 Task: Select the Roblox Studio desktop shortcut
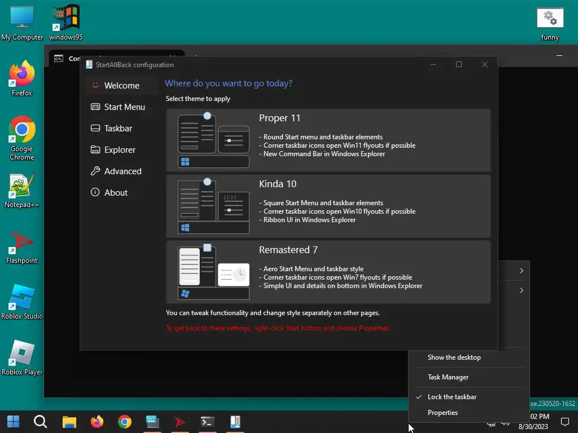point(22,302)
